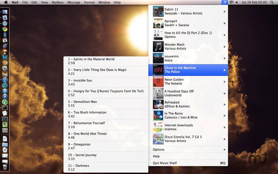Click Fabric 11 album cover
Screen dimensions: 278x174
(158, 11)
